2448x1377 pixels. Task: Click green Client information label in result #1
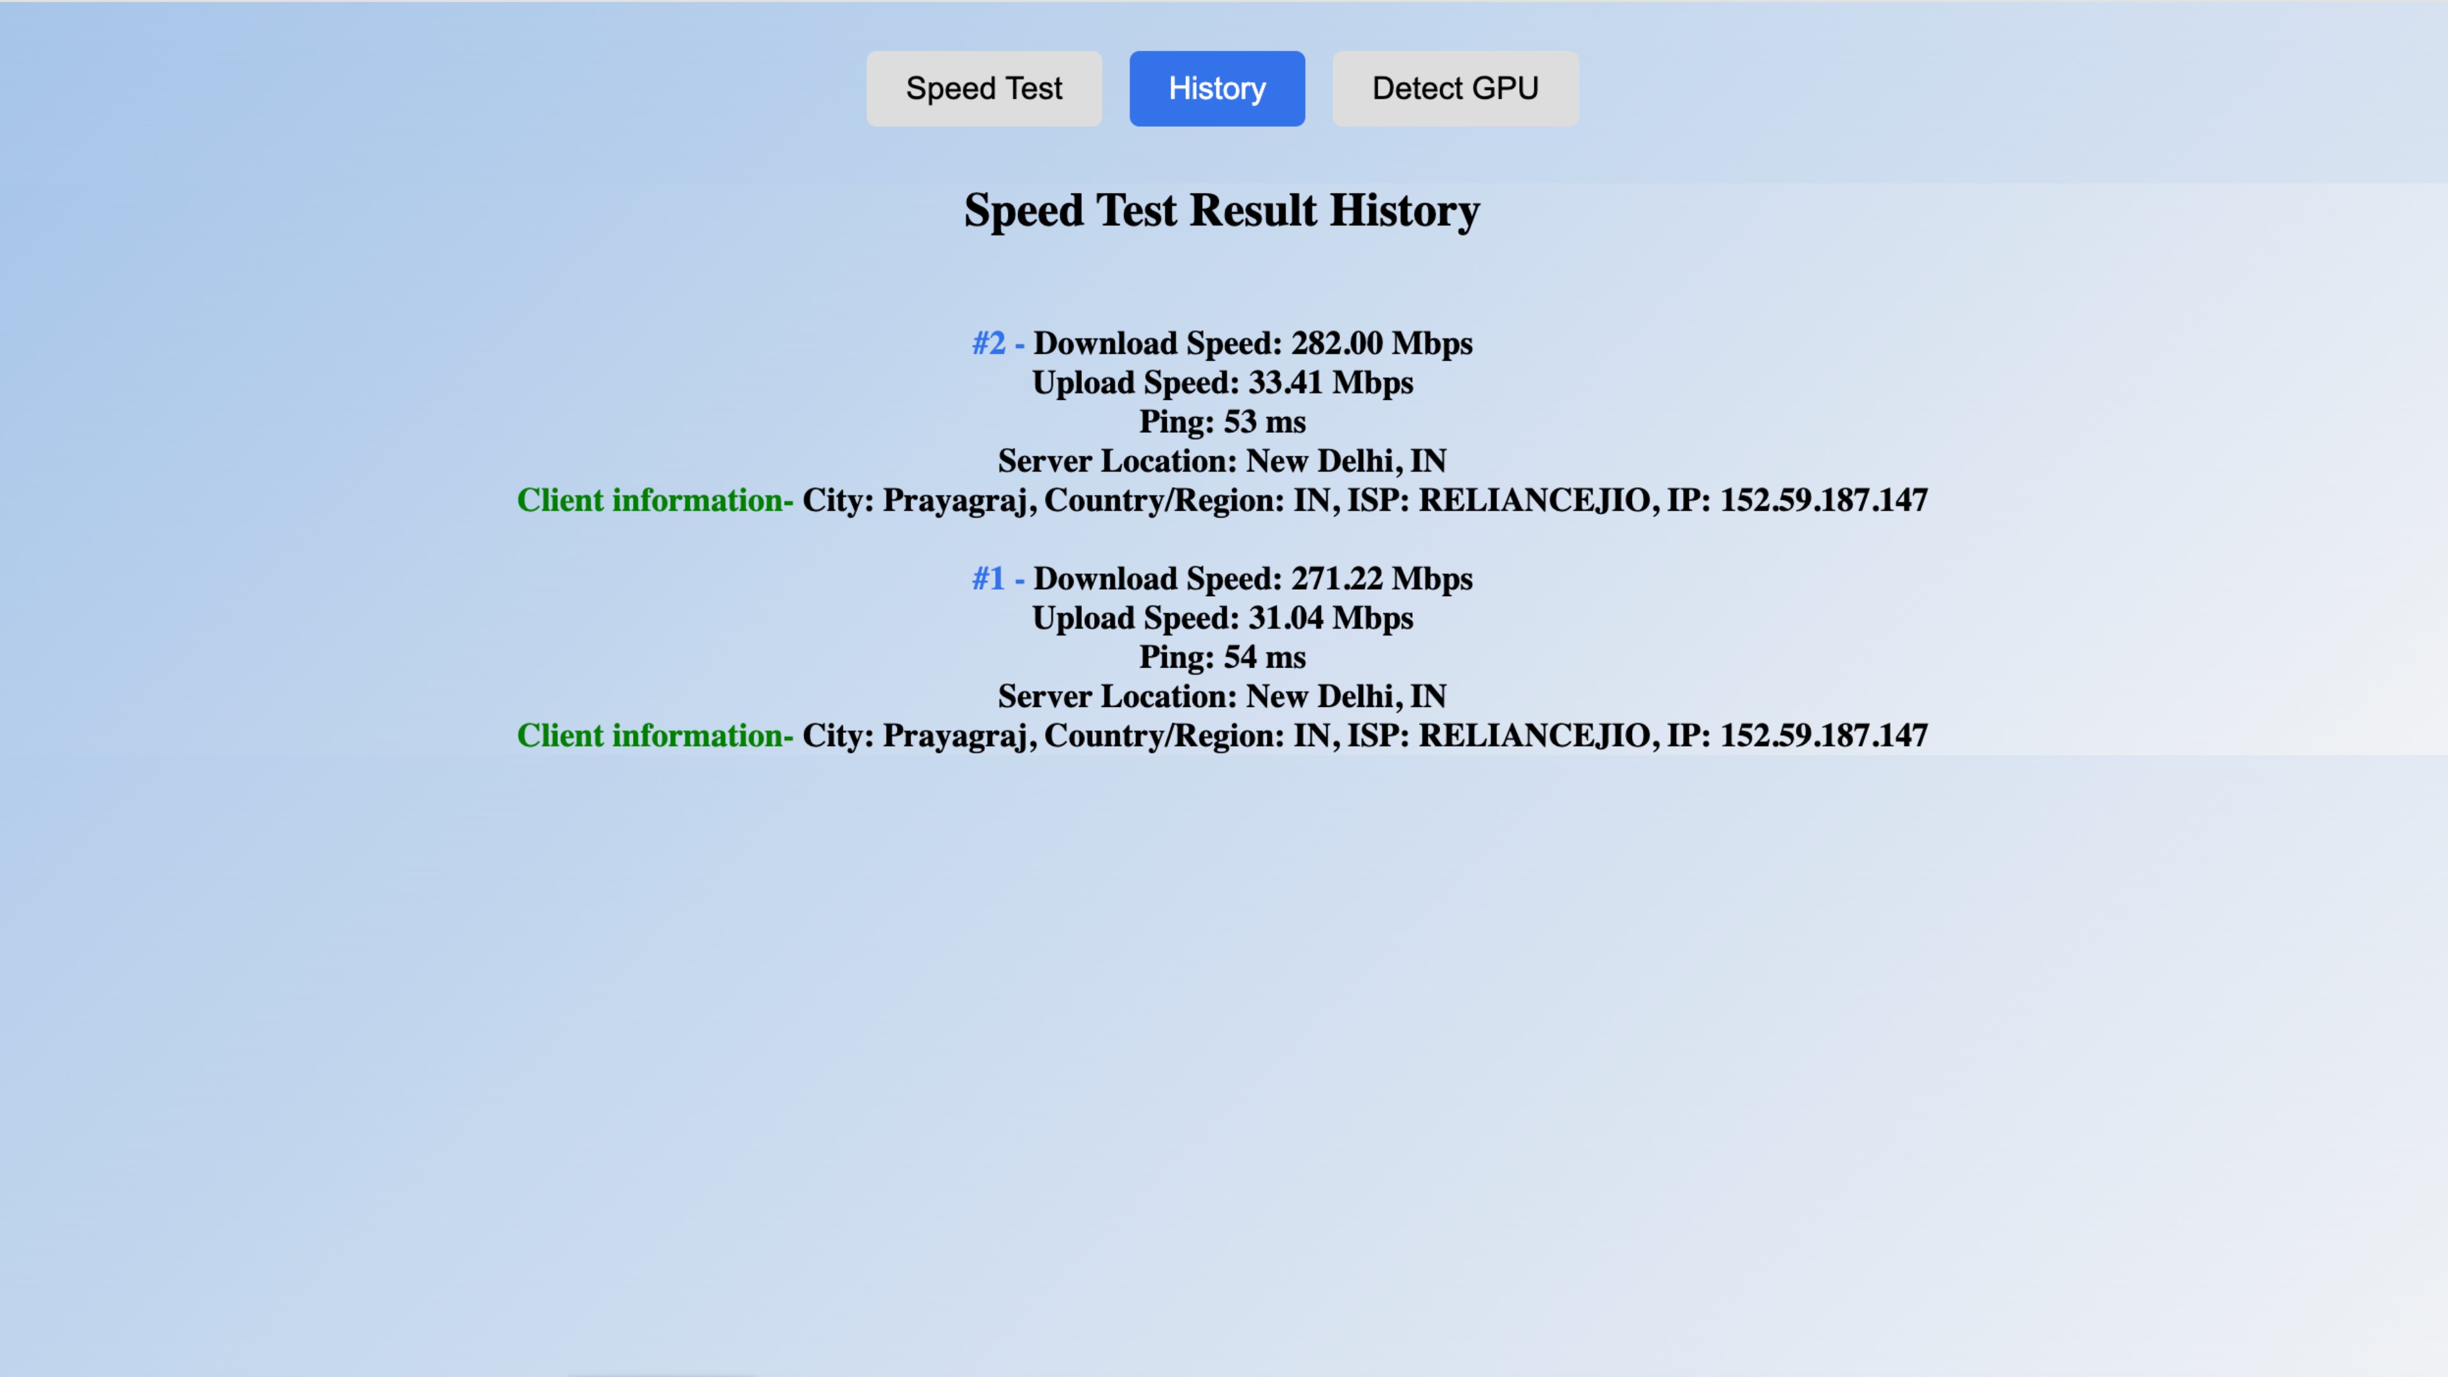click(655, 736)
